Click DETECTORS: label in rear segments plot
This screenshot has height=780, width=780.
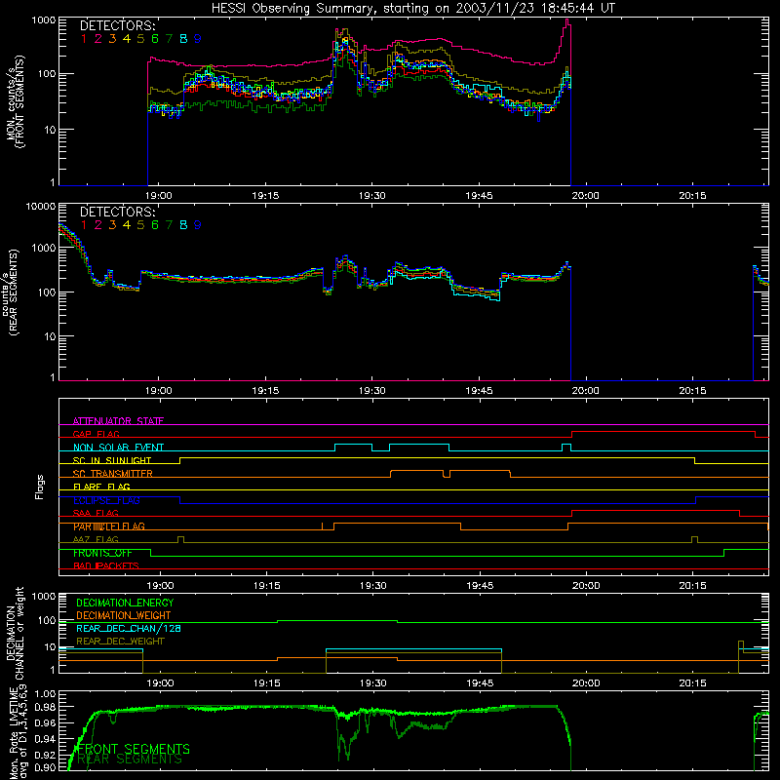(x=118, y=212)
